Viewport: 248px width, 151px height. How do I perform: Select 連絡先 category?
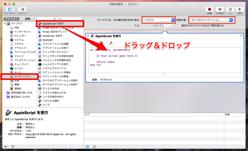point(18,89)
